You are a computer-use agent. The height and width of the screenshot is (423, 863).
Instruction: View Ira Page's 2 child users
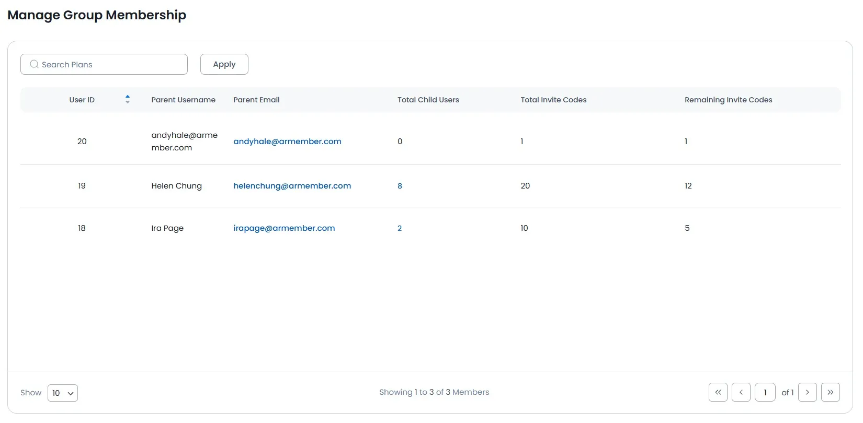(400, 228)
